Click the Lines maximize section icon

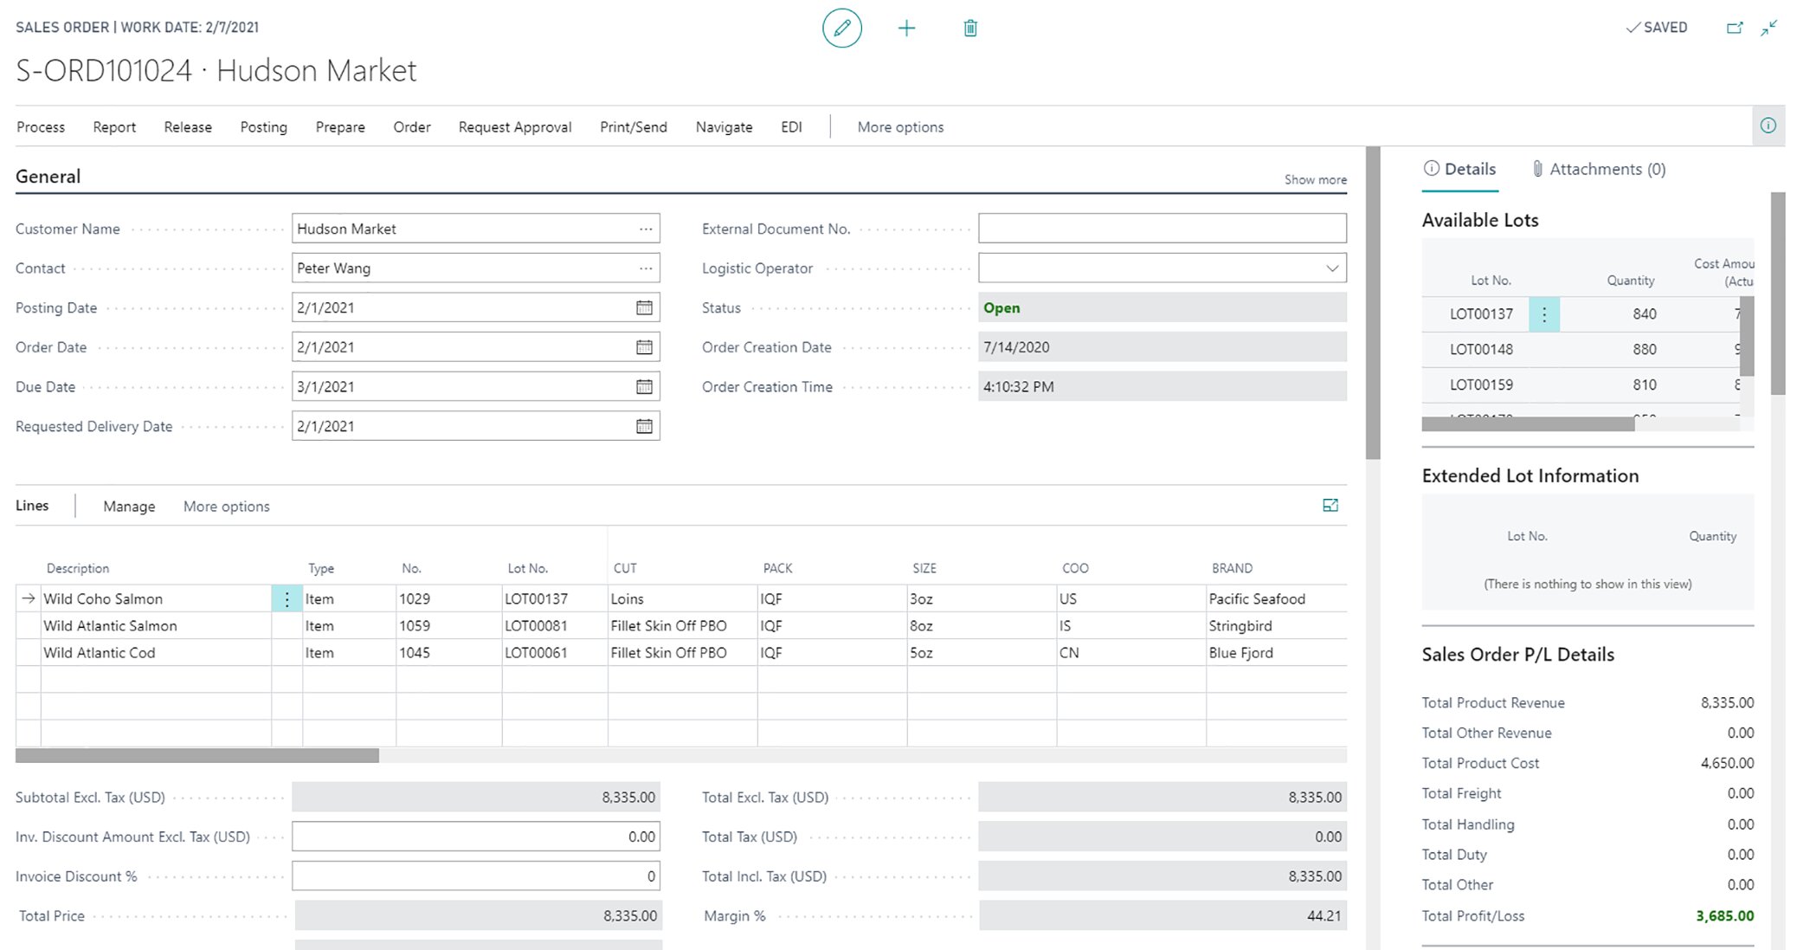click(1330, 506)
